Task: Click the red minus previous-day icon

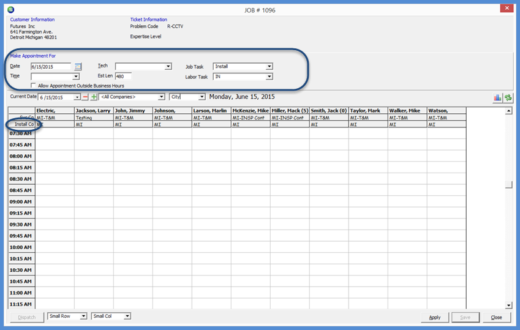Action: click(x=85, y=97)
